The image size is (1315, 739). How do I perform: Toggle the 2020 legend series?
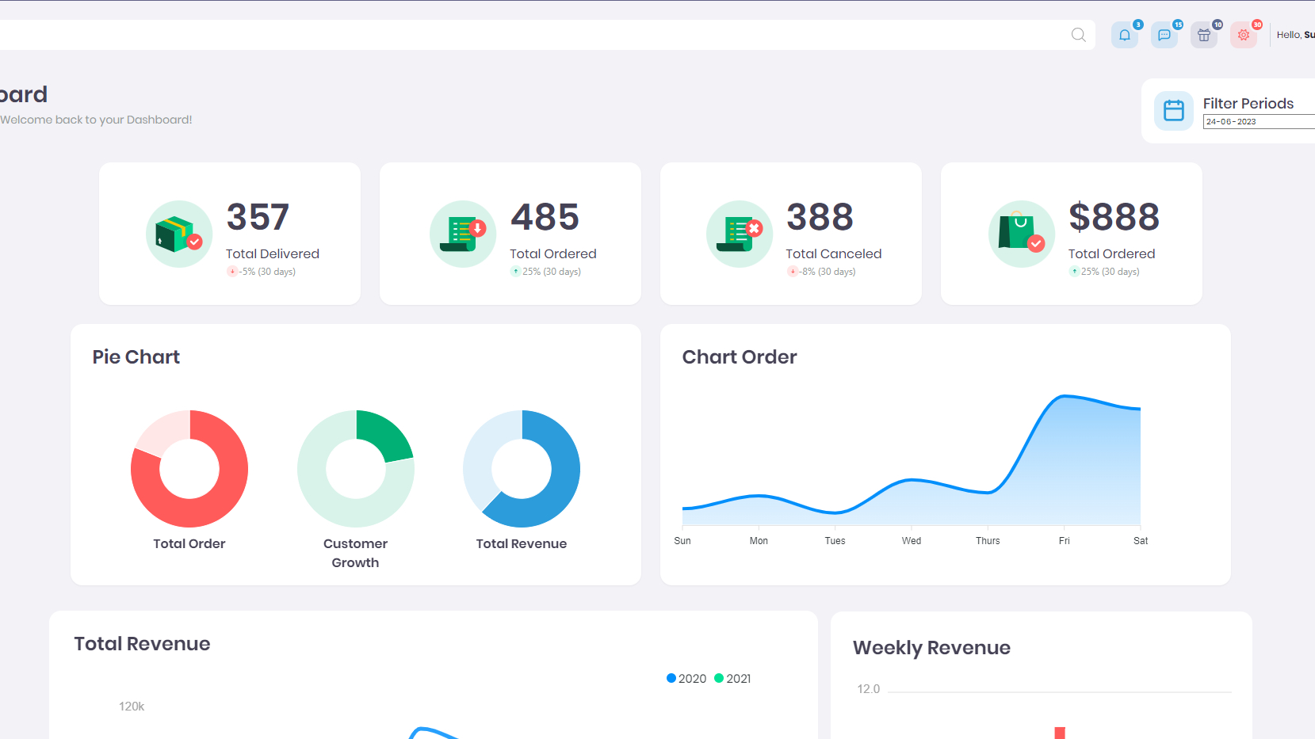pos(686,679)
